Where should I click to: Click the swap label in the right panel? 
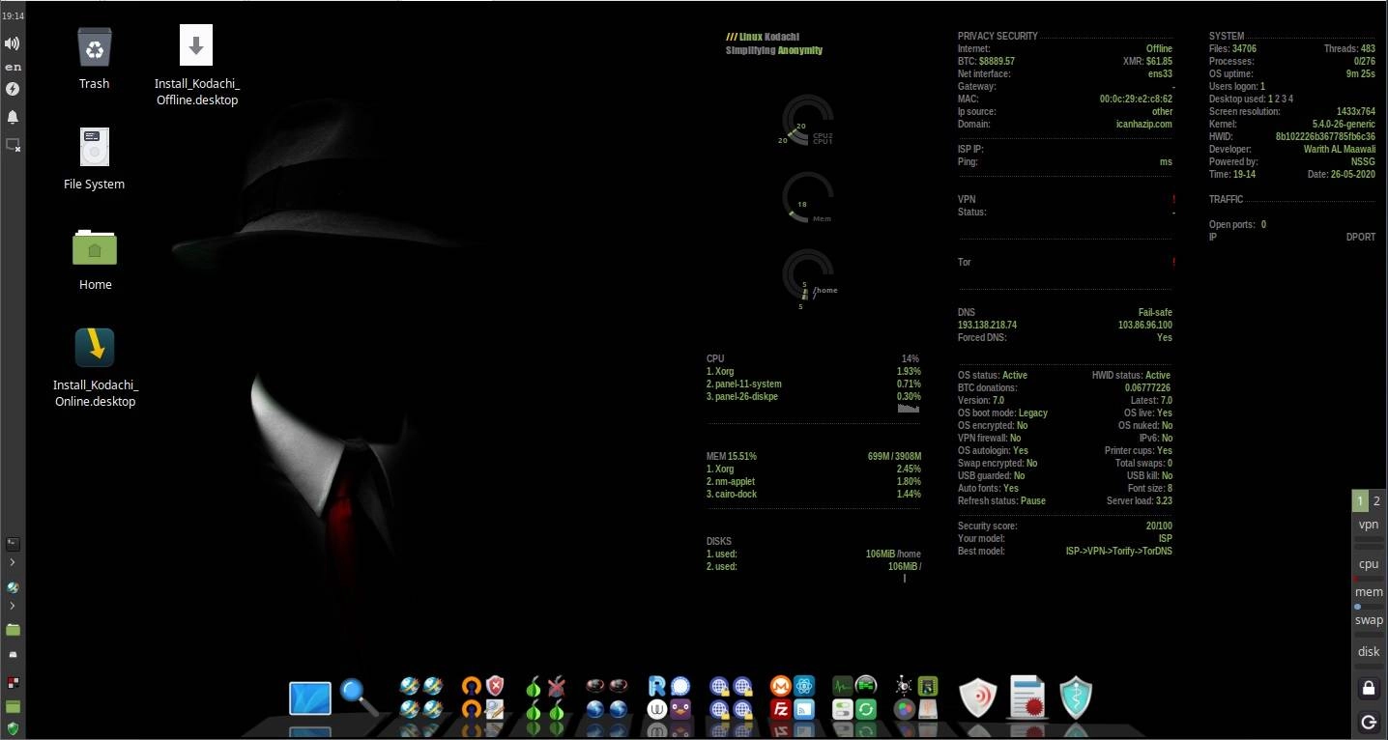point(1369,620)
